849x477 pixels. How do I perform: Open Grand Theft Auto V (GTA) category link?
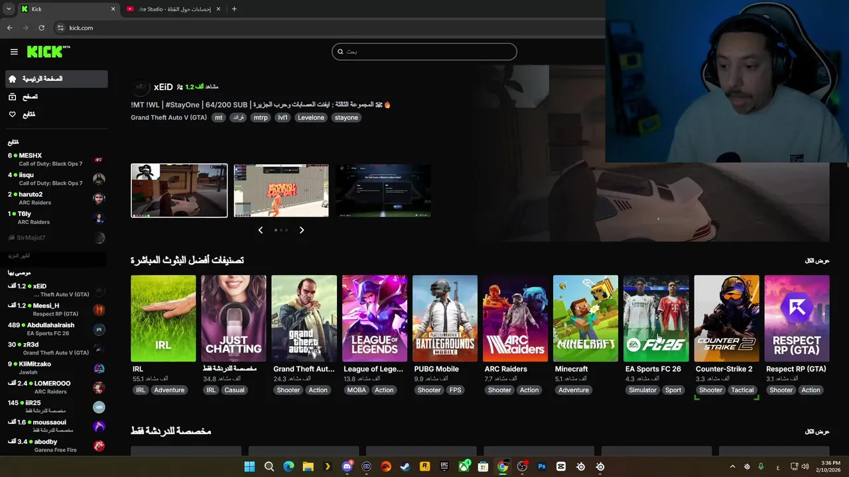point(168,117)
